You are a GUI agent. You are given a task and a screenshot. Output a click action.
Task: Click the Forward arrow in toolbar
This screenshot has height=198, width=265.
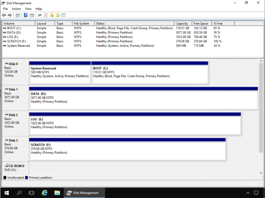coord(10,15)
